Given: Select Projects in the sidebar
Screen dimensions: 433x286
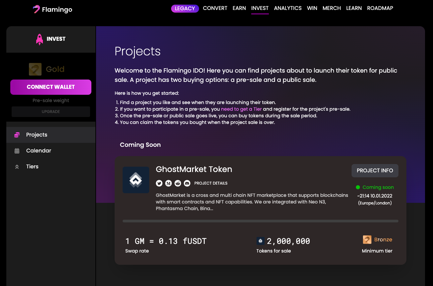Looking at the screenshot, I should point(51,135).
